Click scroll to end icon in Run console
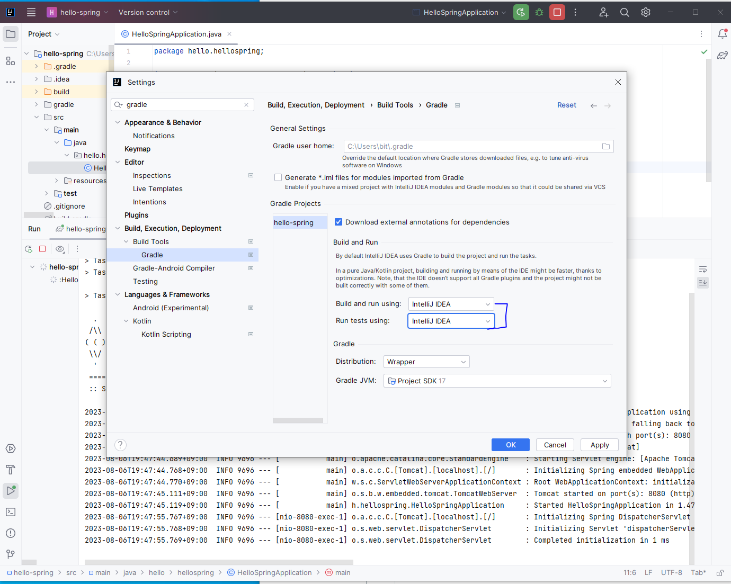This screenshot has height=584, width=731. 703,282
